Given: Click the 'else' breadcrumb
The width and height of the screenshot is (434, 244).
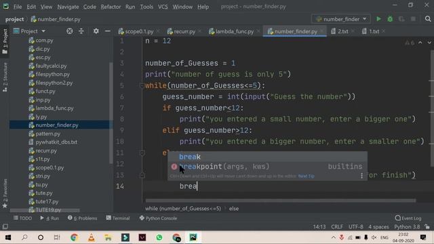Looking at the screenshot, I should coord(233,209).
